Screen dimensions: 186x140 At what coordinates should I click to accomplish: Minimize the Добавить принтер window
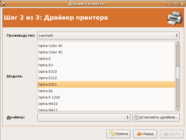169,4
